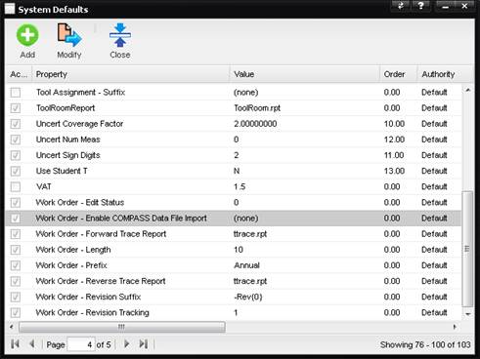This screenshot has width=480, height=359.
Task: Jump to the last page
Action: pos(144,343)
